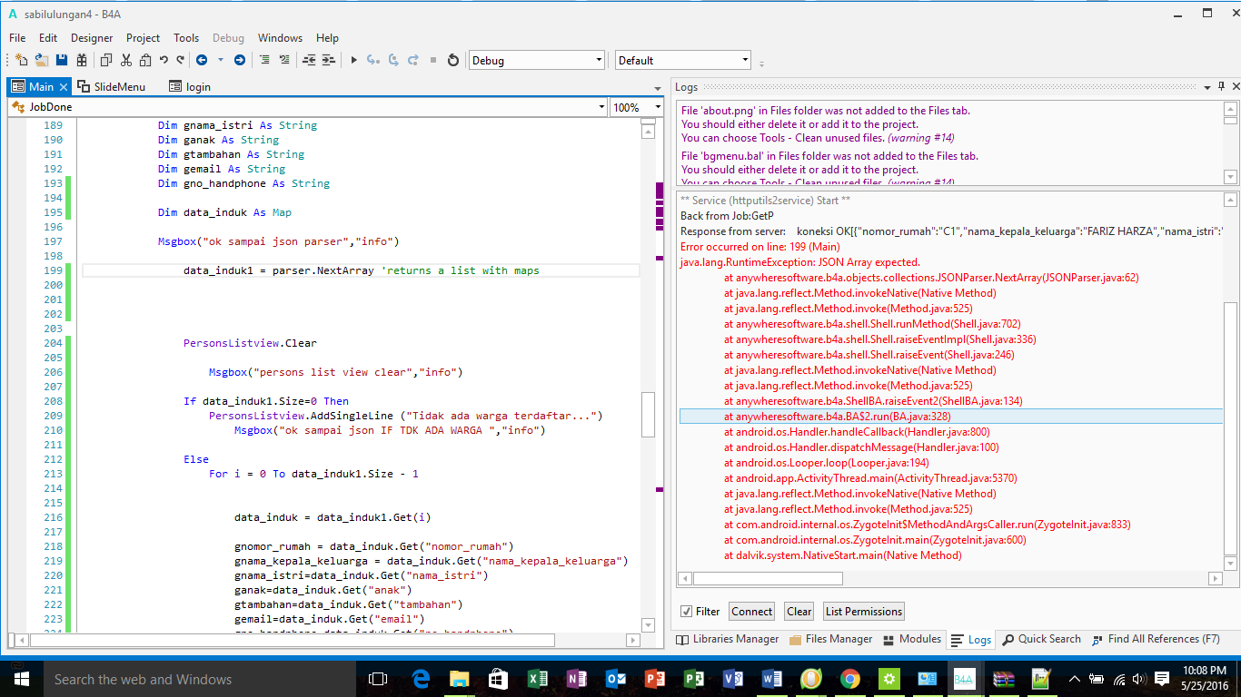Screen dimensions: 1241x697
Task: Expand the JobDone sub selector dropdown
Action: click(x=601, y=107)
